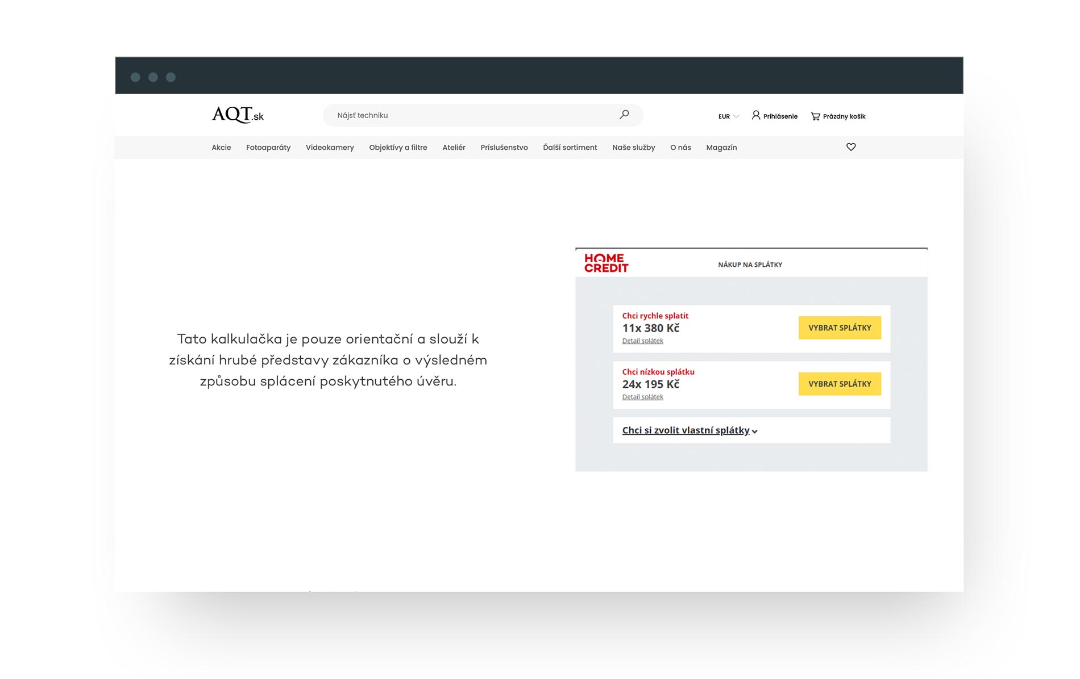Open the Akcie menu
1080x679 pixels.
coord(221,148)
